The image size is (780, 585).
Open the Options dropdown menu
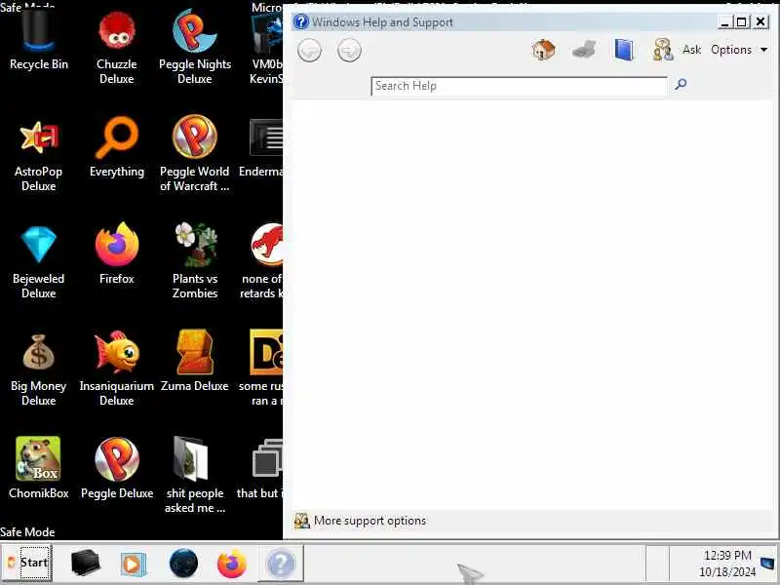[x=739, y=50]
